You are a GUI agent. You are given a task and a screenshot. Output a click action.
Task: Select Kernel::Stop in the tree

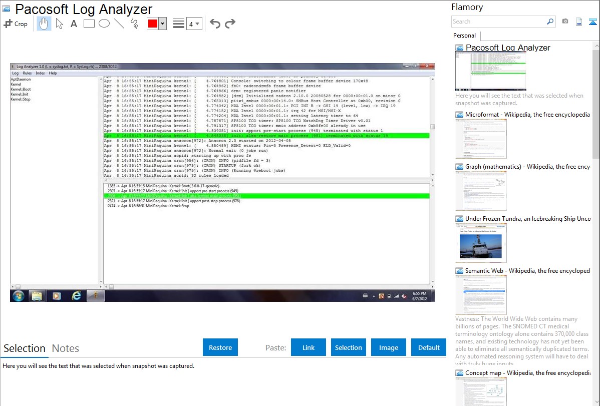tap(21, 99)
